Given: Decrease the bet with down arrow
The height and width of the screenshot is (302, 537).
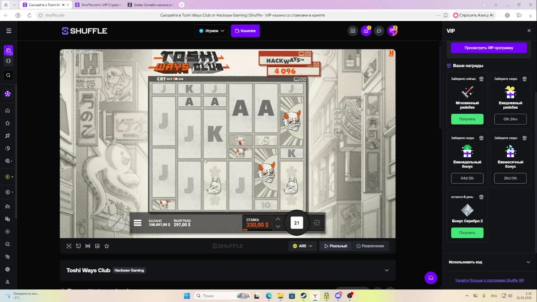Looking at the screenshot, I should click(x=278, y=226).
